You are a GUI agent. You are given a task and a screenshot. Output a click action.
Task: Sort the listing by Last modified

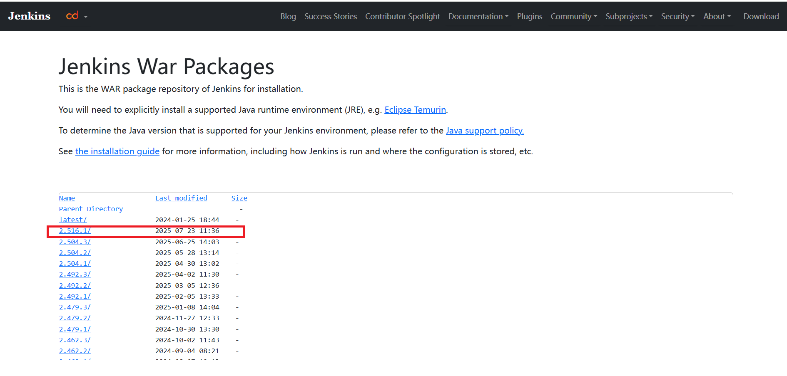pos(181,198)
